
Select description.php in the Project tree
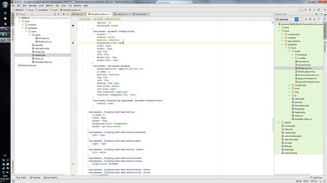coord(41,48)
